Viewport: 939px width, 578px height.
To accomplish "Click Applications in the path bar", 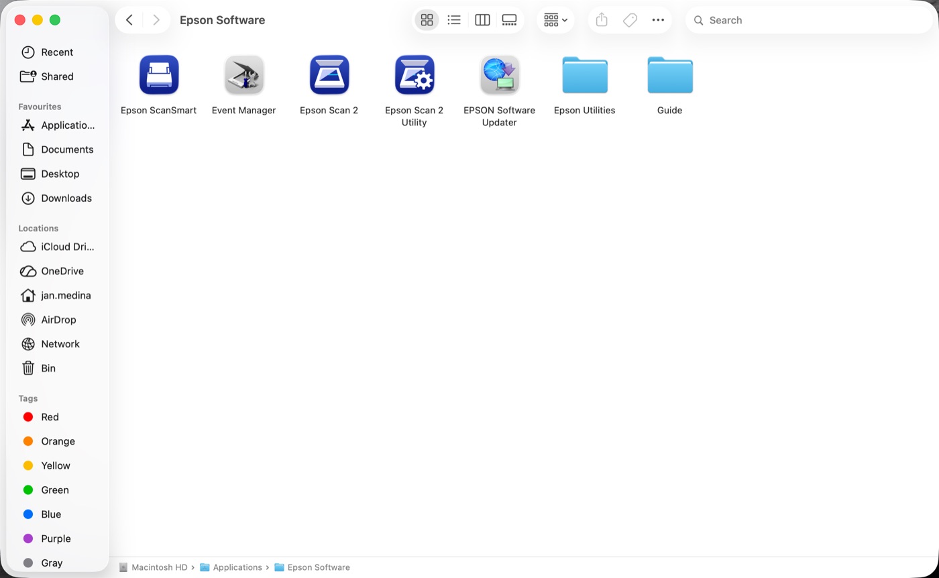I will point(231,567).
